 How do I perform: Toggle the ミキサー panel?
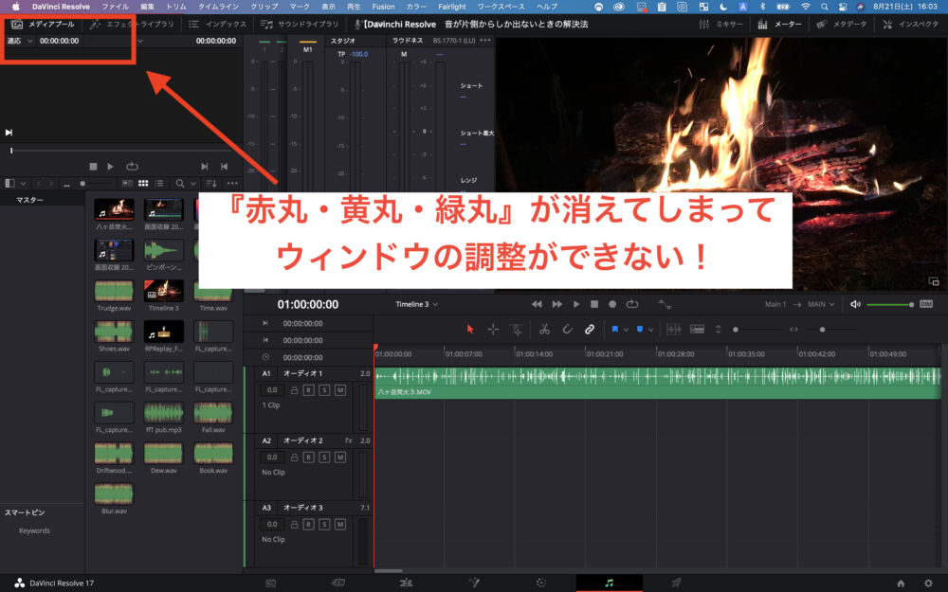click(721, 25)
